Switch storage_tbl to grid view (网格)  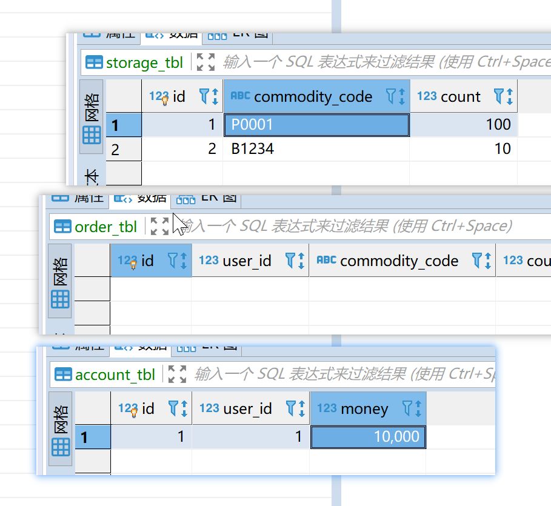[x=92, y=117]
